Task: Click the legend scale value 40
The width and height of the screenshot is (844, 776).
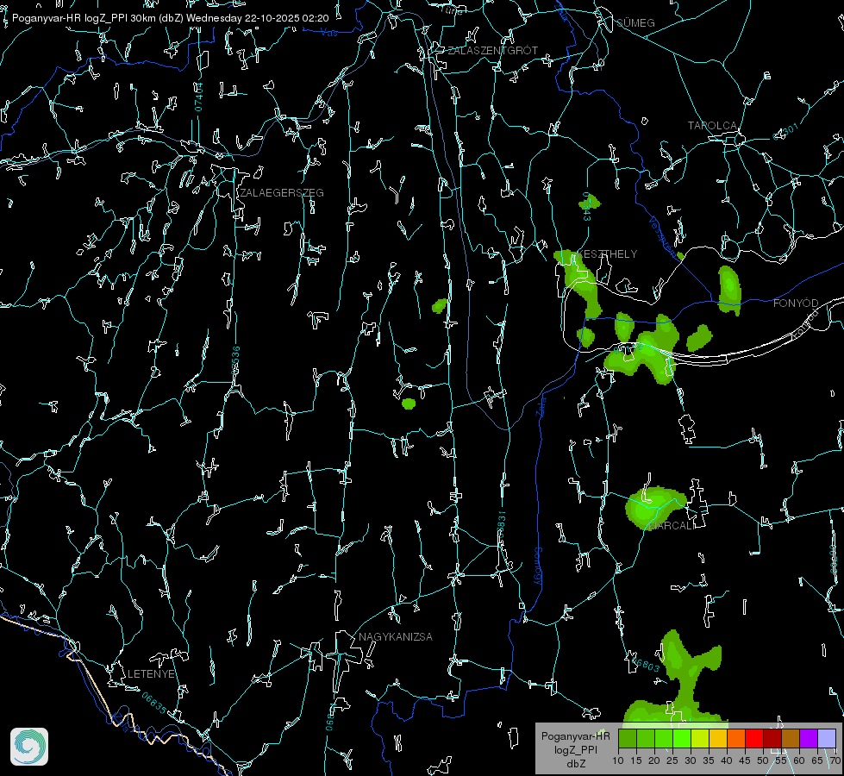Action: [x=727, y=760]
